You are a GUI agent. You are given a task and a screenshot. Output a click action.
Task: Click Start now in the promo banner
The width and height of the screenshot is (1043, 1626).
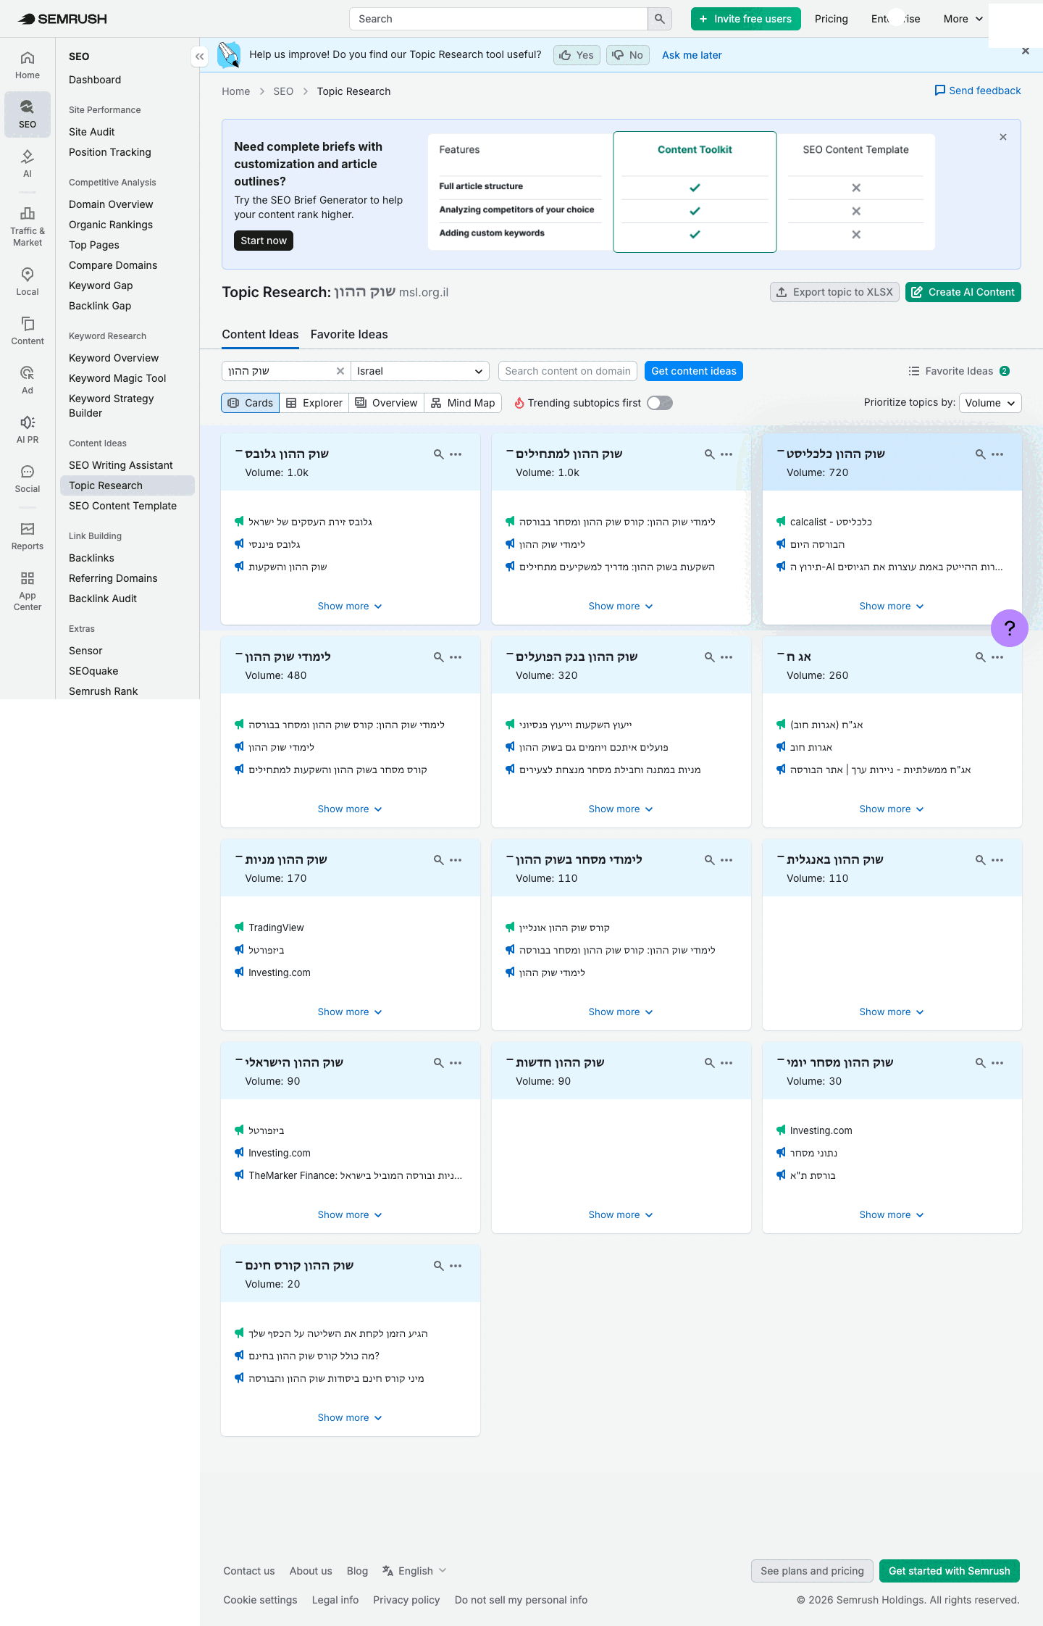[264, 241]
